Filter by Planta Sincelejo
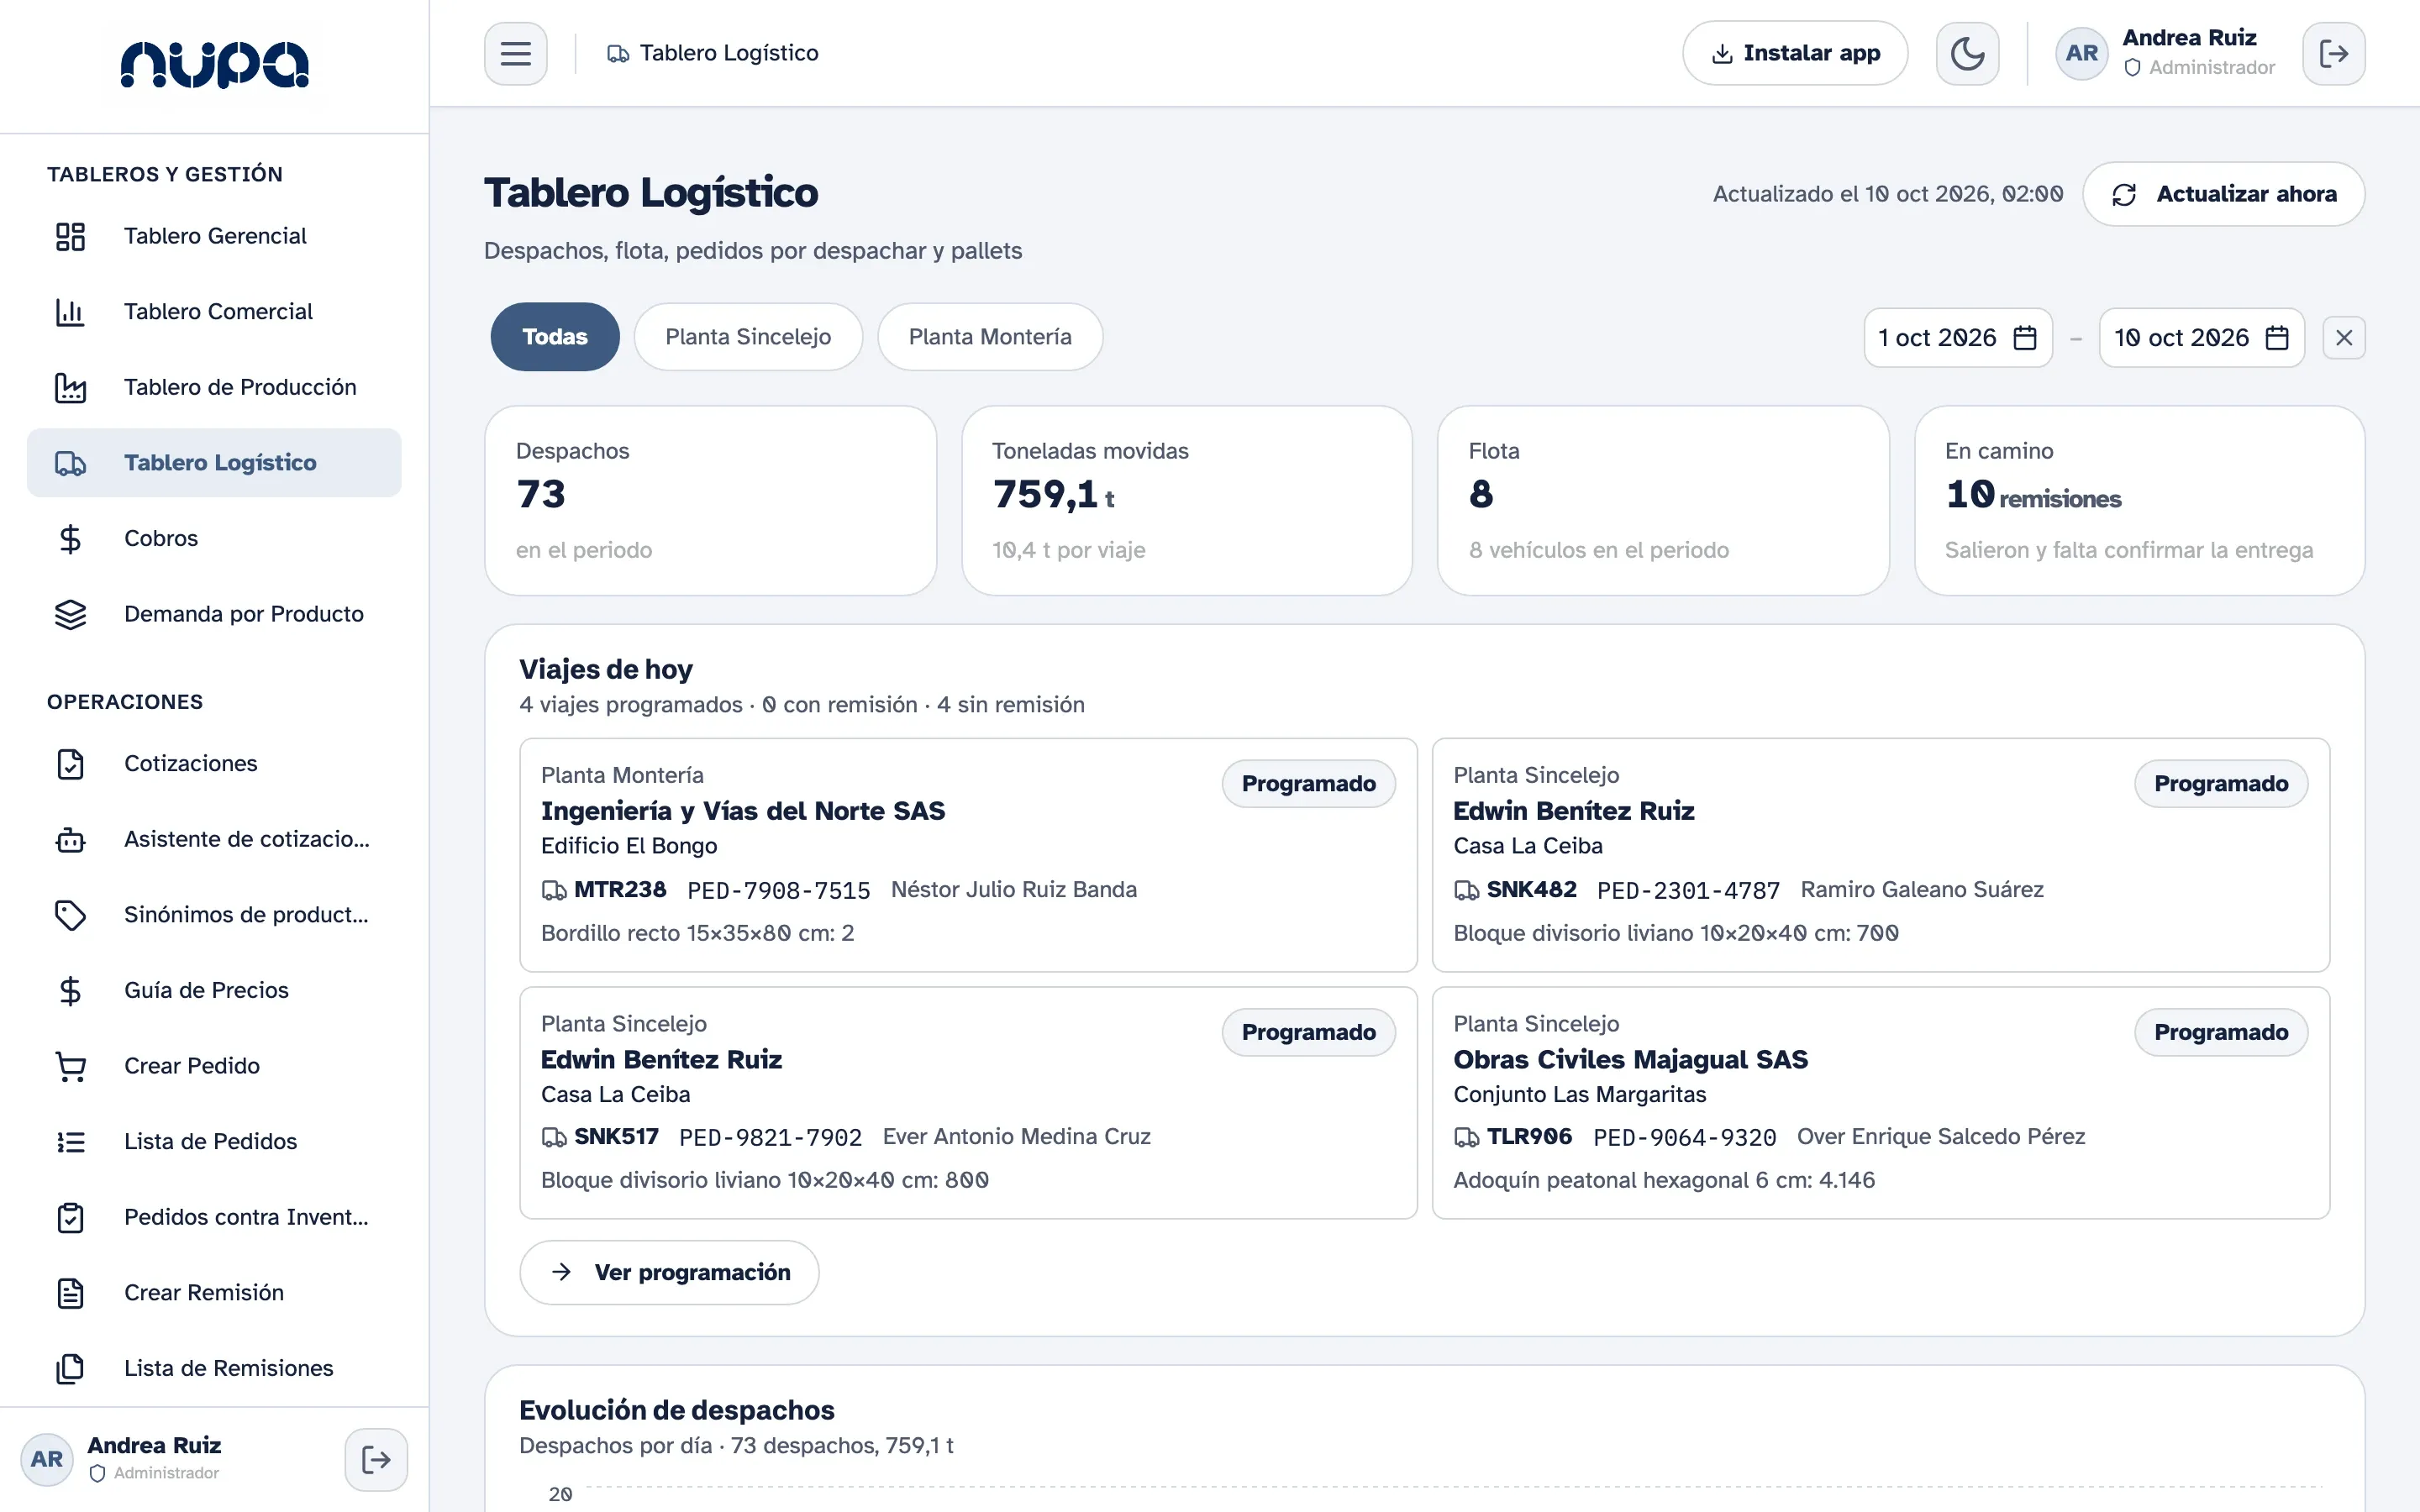 click(748, 337)
